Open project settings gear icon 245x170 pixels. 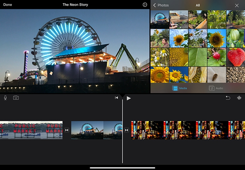point(145,5)
